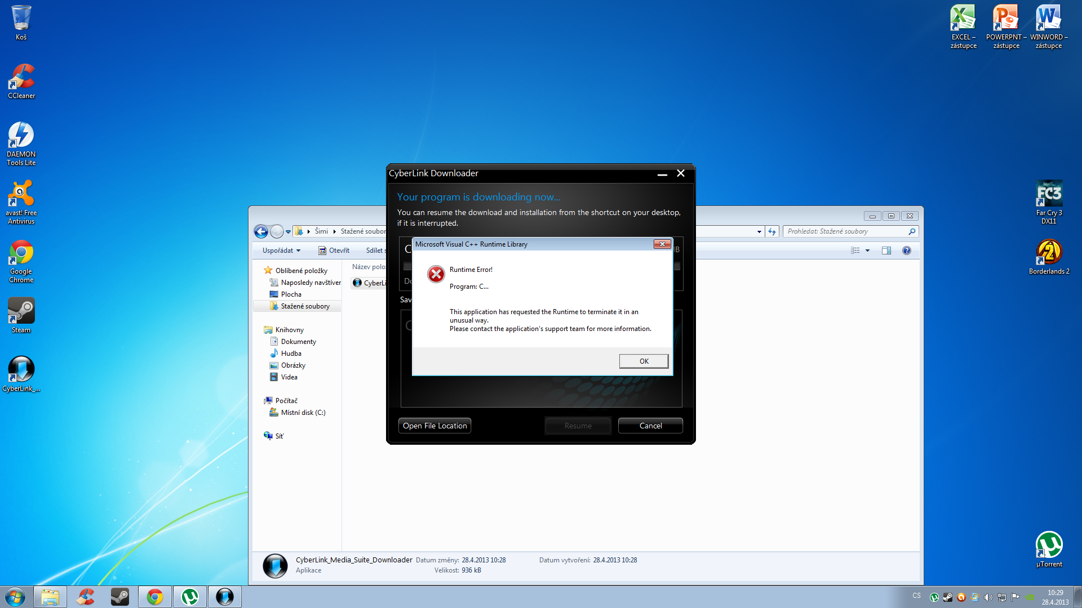Close the CyberLink Downloader window
1082x608 pixels.
[681, 173]
